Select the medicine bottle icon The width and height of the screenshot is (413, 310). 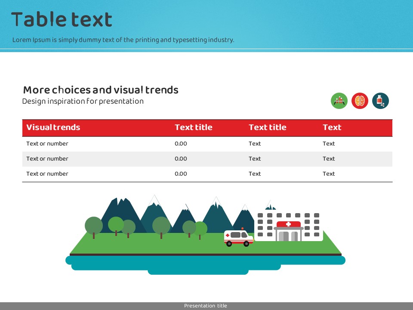pyautogui.click(x=380, y=101)
